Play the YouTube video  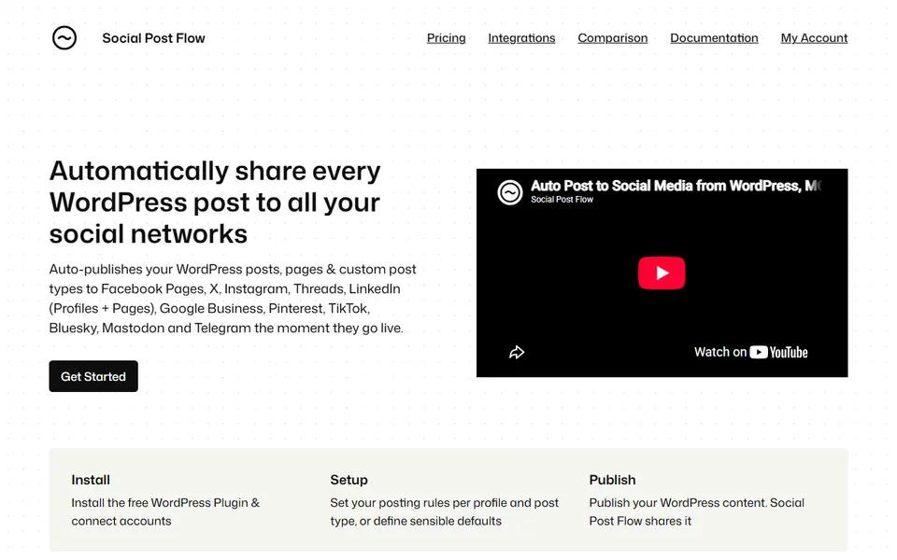tap(662, 273)
